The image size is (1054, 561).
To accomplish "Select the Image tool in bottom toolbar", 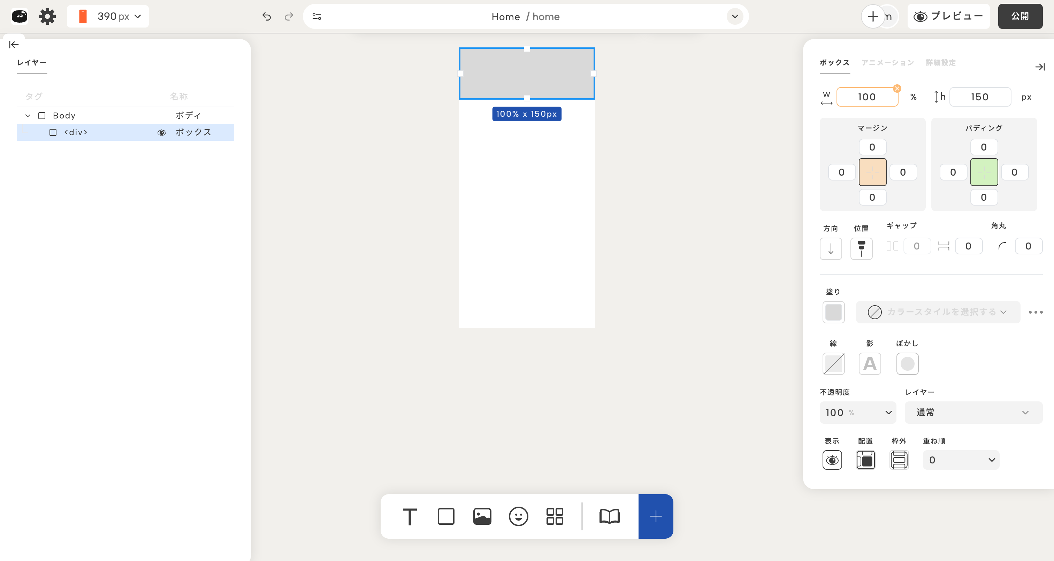I will pyautogui.click(x=482, y=516).
